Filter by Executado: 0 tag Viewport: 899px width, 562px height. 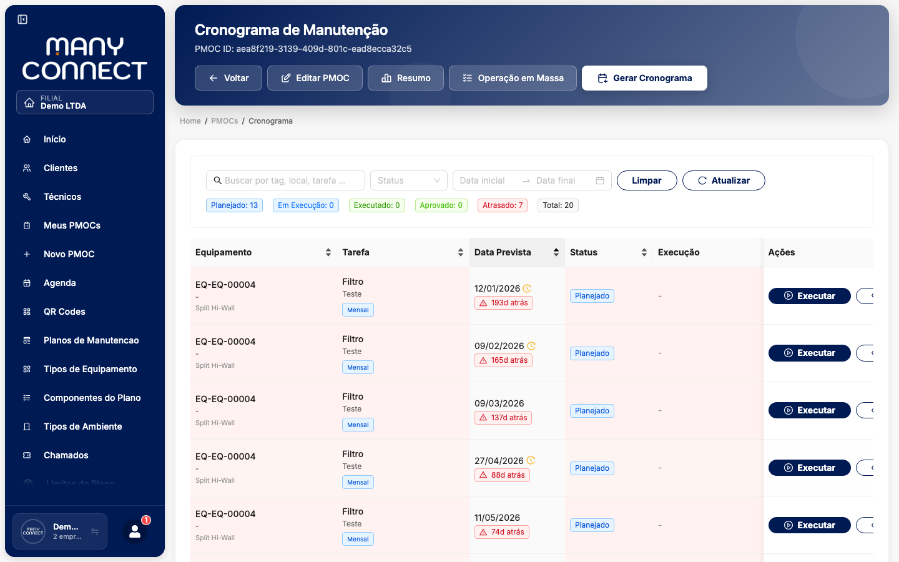[377, 205]
